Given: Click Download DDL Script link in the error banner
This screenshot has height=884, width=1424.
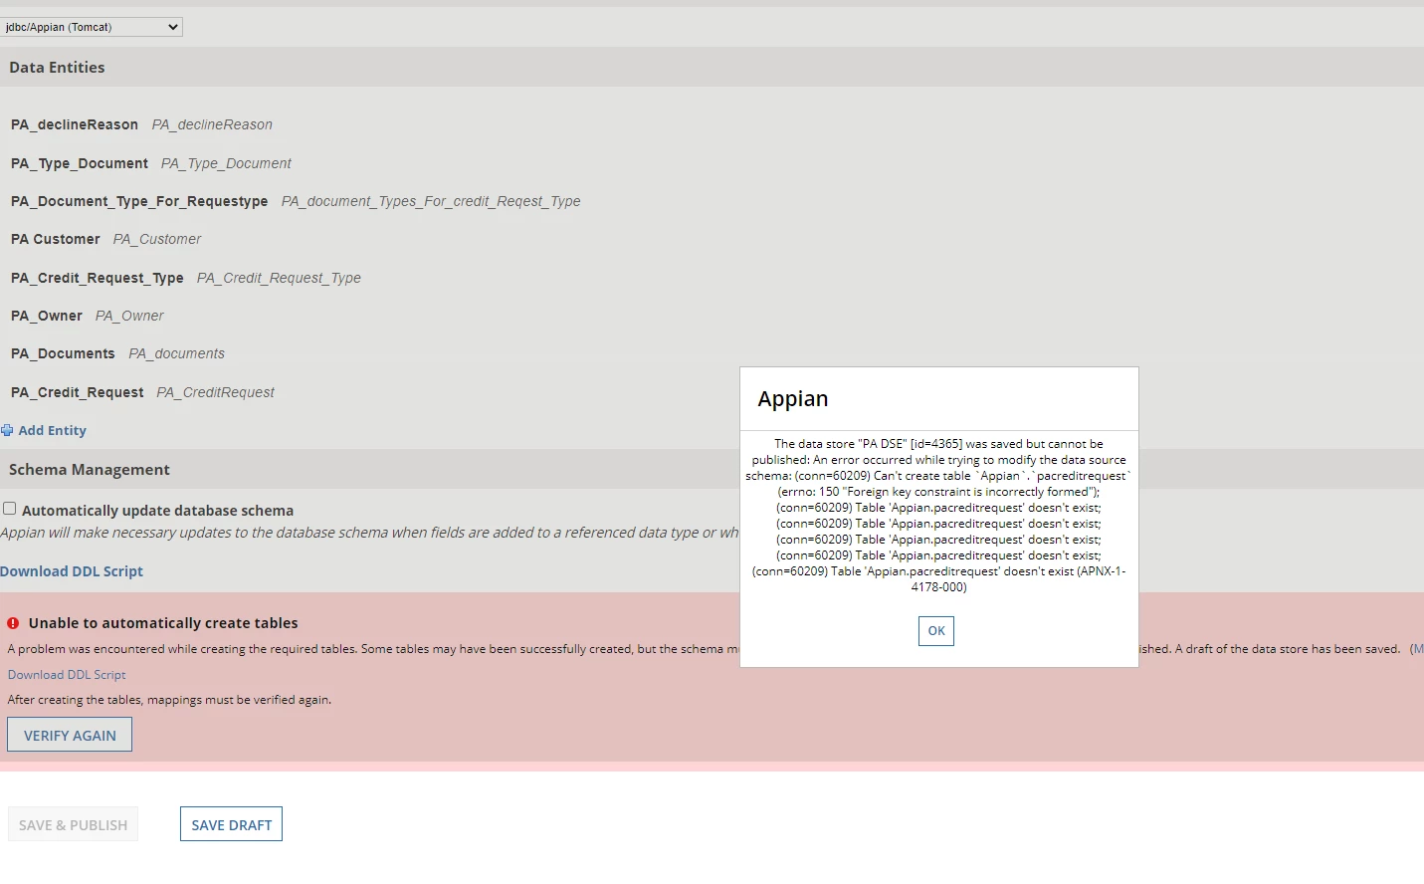Looking at the screenshot, I should click(67, 675).
